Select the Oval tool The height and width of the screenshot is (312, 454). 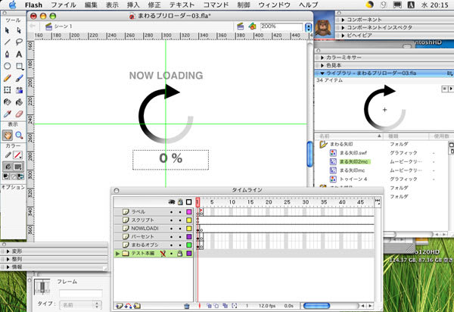8,66
